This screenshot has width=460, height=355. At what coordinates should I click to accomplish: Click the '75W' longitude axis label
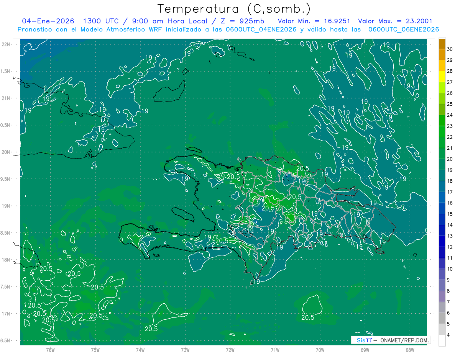click(95, 350)
